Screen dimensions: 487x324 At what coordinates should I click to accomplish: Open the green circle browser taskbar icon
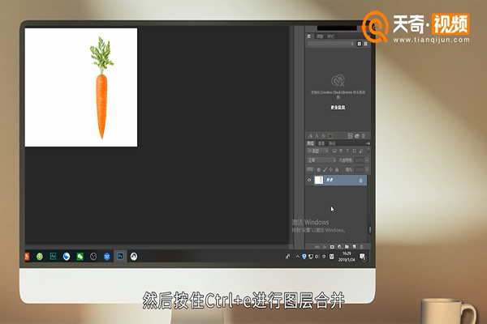tap(40, 257)
